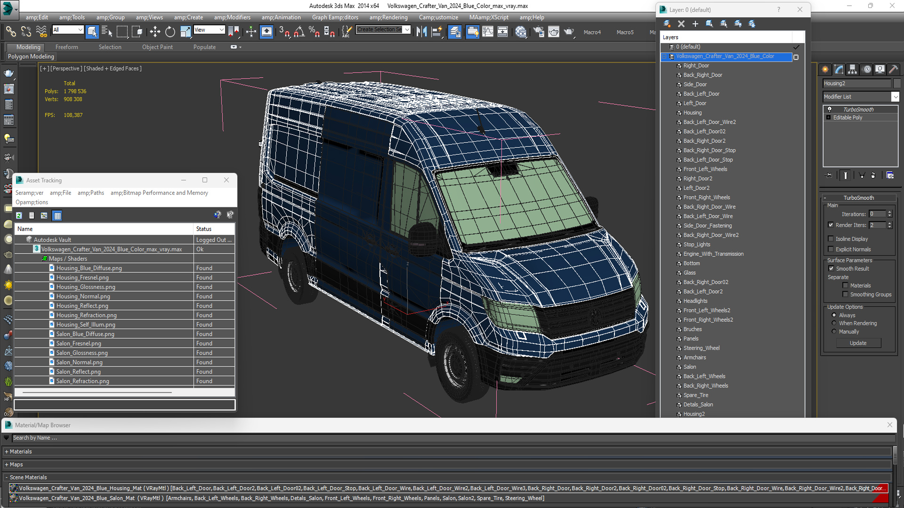Click the Mirror tool icon
Screen dimensions: 904x508
tap(421, 32)
